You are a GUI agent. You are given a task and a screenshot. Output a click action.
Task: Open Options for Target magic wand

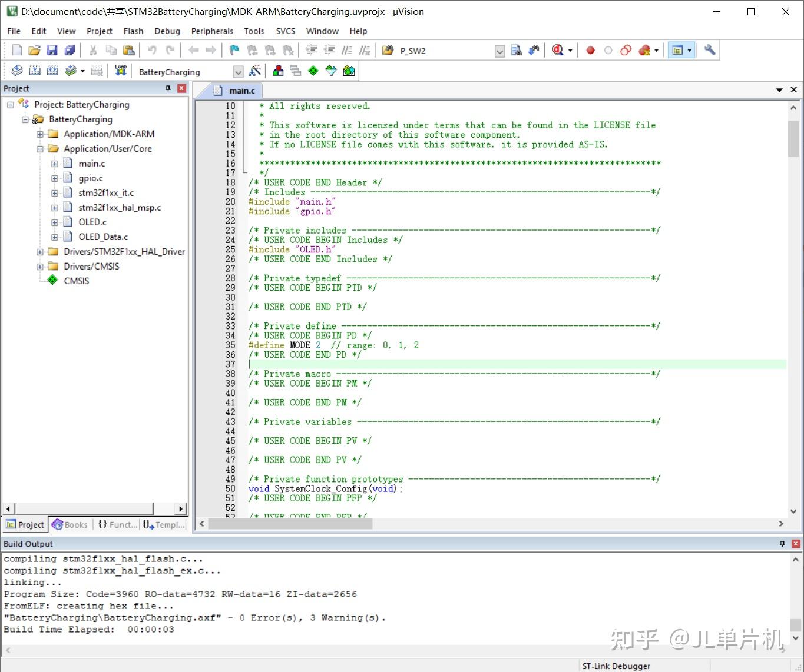255,71
